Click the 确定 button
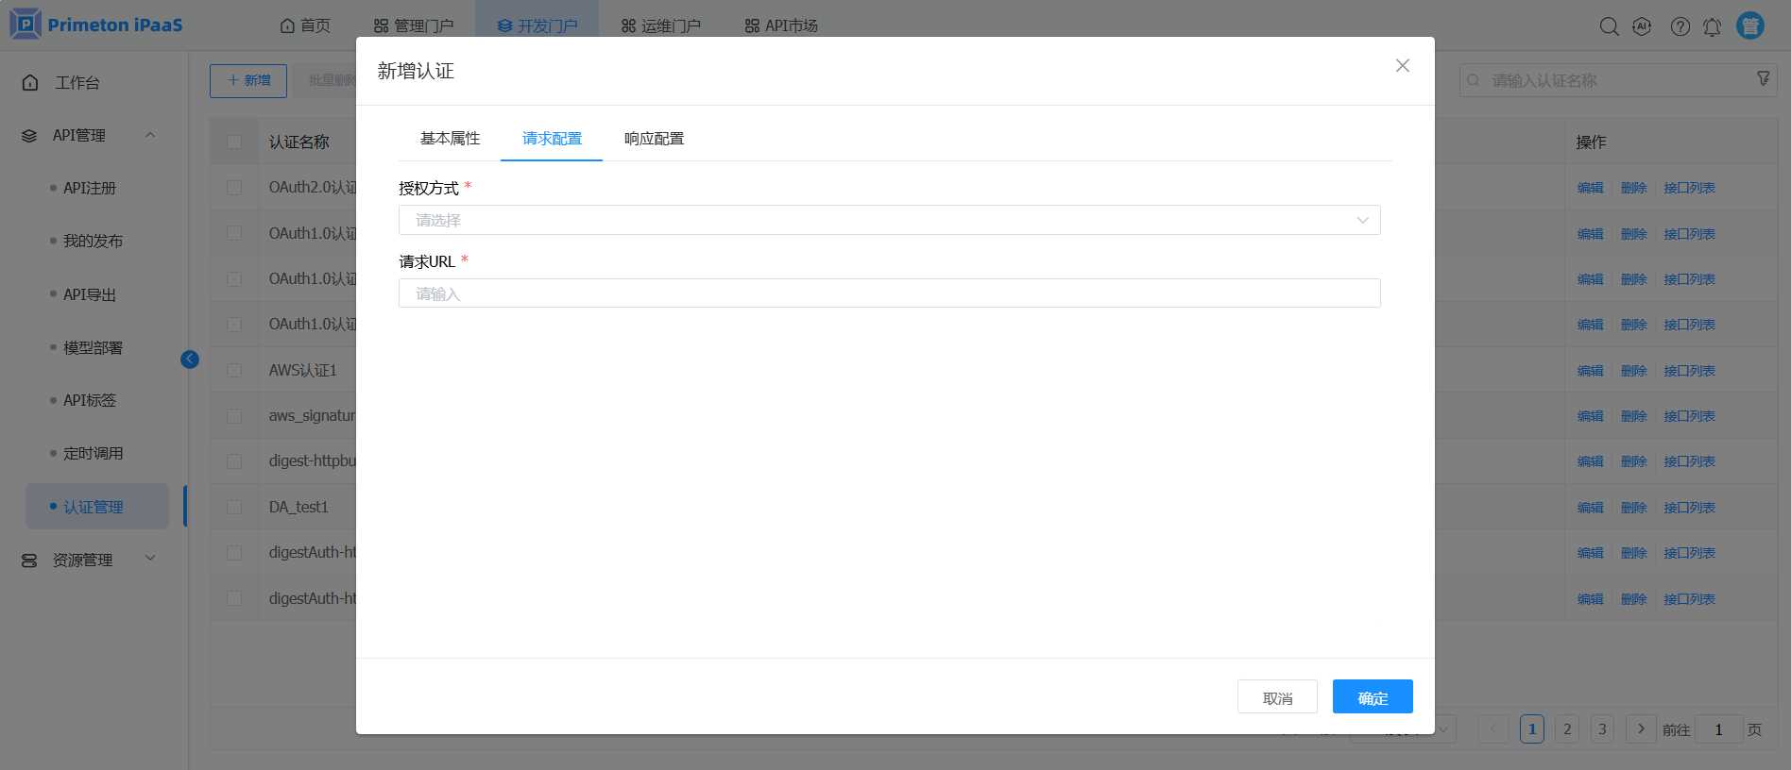 1372,697
